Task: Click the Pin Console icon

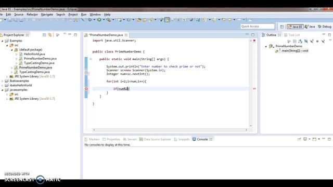Action: 299,139
